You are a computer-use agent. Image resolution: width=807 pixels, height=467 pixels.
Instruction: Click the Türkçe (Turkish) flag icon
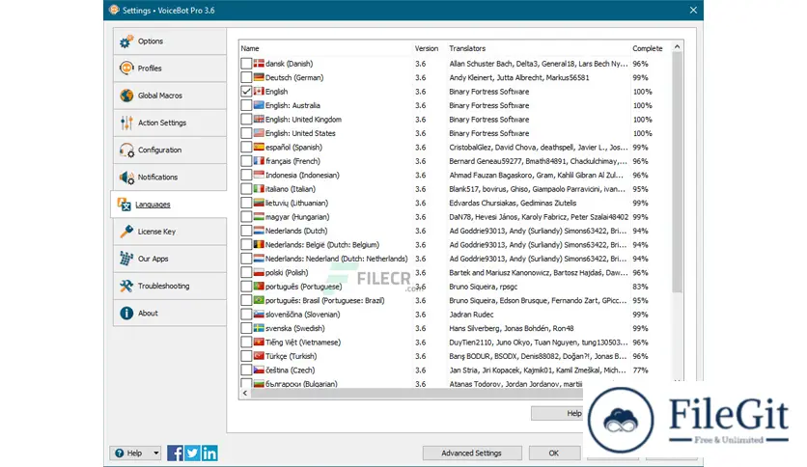coord(259,355)
